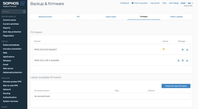This screenshot has height=109, width=198.
Task: Click the search magnifier icon in sidebar
Action: coord(24,12)
